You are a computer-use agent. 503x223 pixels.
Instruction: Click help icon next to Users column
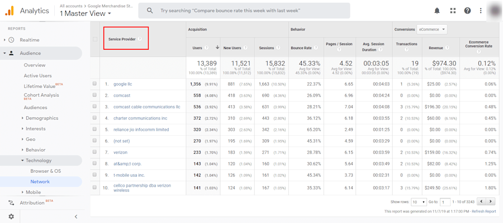tap(206, 48)
